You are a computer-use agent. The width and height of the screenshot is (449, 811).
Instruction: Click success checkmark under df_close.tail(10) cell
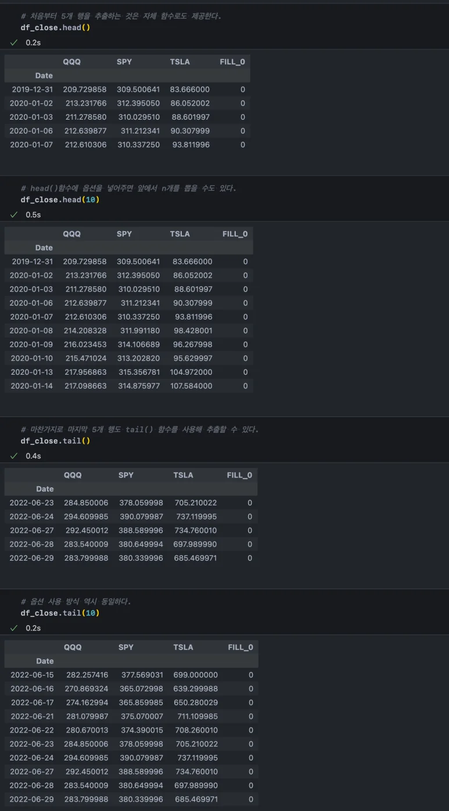tap(14, 628)
